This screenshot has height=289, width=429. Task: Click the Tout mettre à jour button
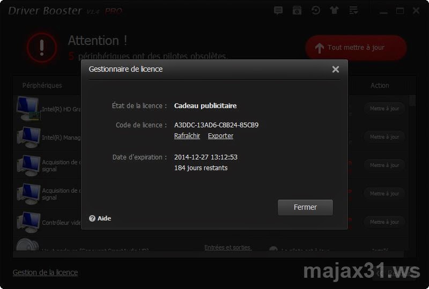(356, 48)
